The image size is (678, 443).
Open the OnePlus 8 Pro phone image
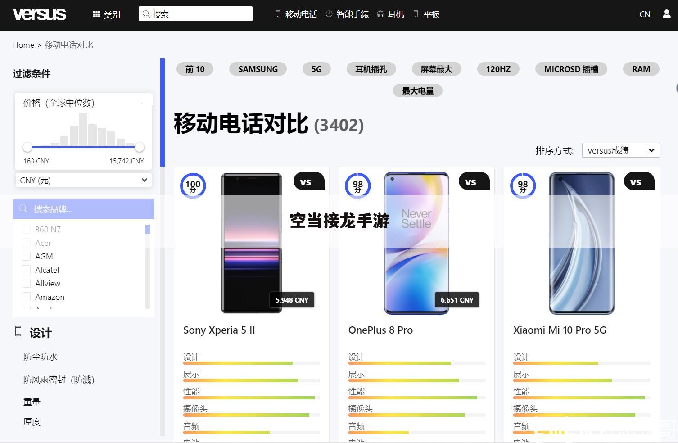(416, 243)
